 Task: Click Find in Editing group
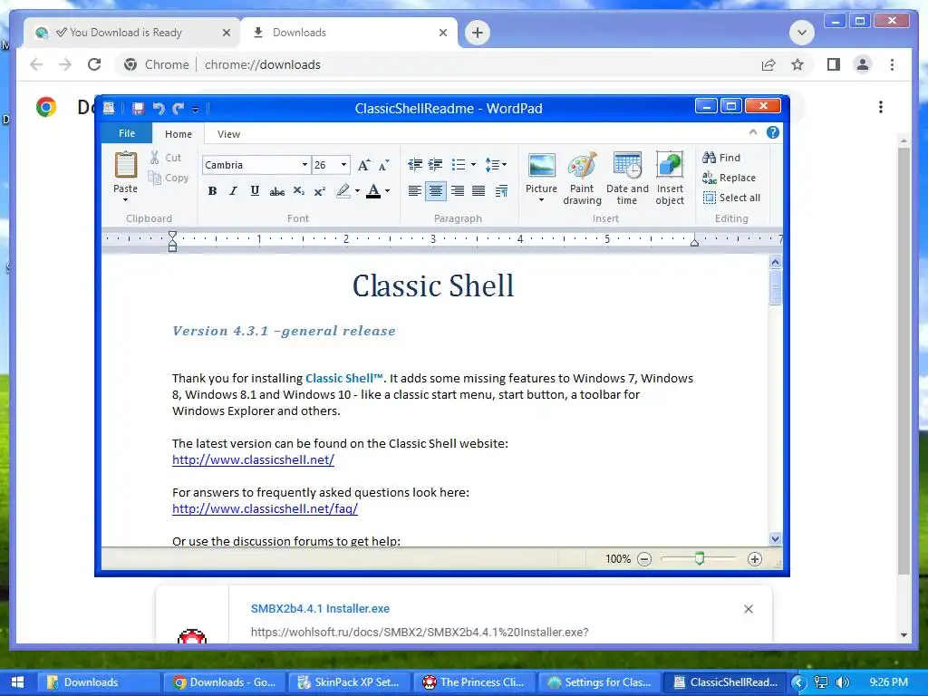pos(721,158)
